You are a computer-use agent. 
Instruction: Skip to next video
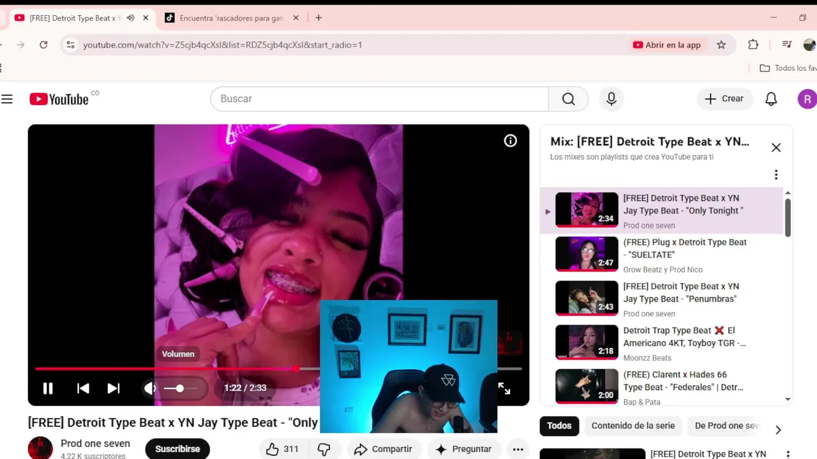114,388
